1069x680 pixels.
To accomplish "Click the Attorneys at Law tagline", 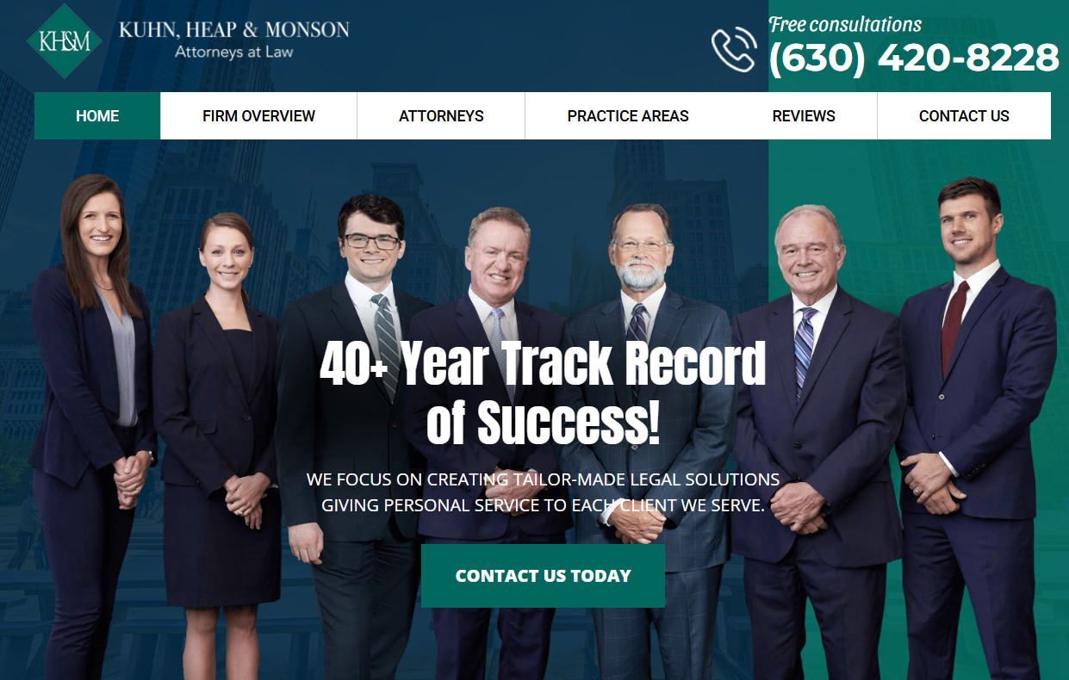I will tap(234, 52).
